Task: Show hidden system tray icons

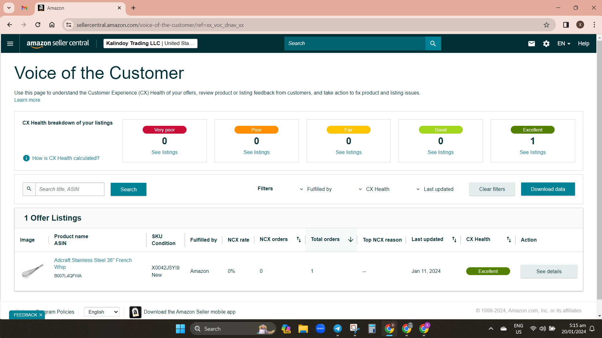Action: 491,329
